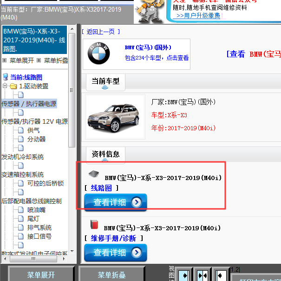Select 传感器/执行器 12V 电源 tree item
Screen dimensions: 281x281
(x=34, y=121)
